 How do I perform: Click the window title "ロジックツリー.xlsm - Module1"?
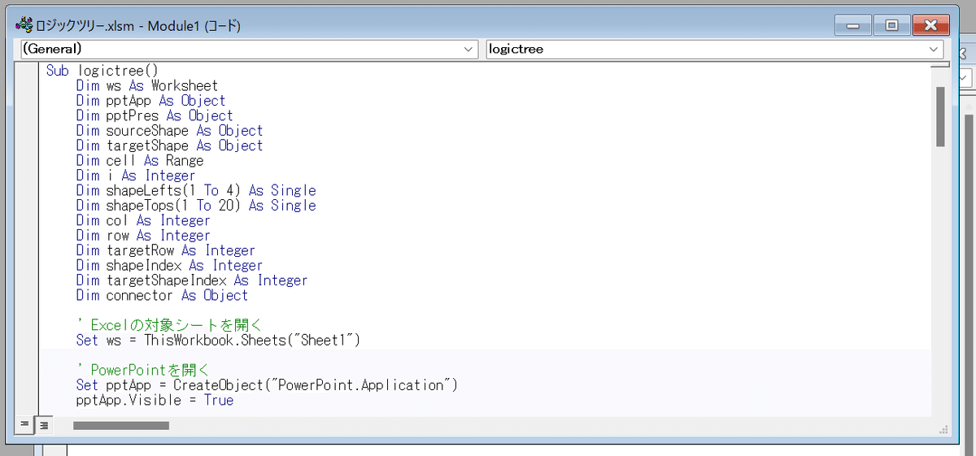click(x=138, y=25)
